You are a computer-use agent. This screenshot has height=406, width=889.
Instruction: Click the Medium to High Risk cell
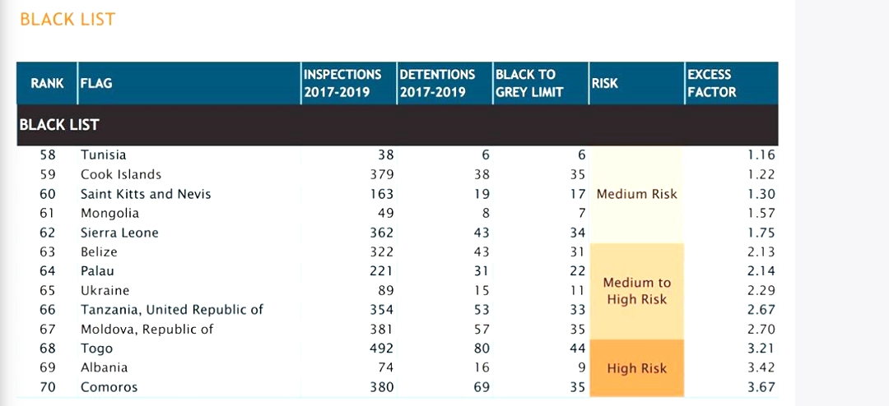pyautogui.click(x=636, y=291)
